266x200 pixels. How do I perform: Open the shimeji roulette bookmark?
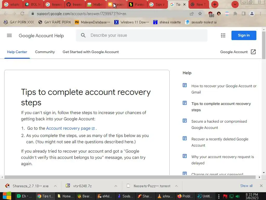(x=167, y=22)
